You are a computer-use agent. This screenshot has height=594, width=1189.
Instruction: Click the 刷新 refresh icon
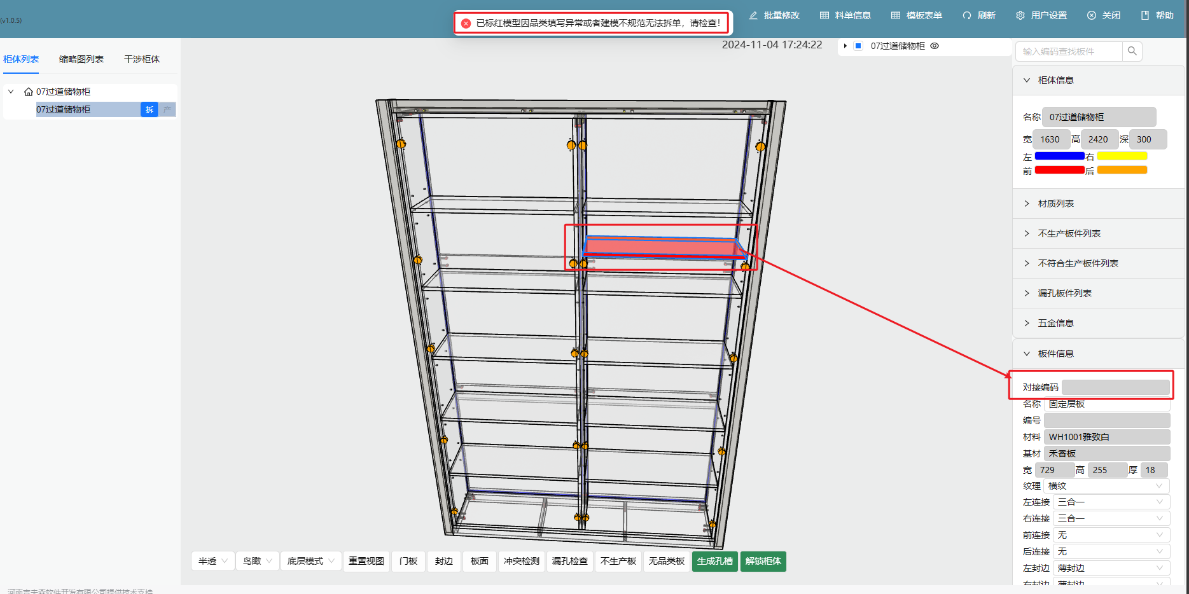(x=967, y=15)
